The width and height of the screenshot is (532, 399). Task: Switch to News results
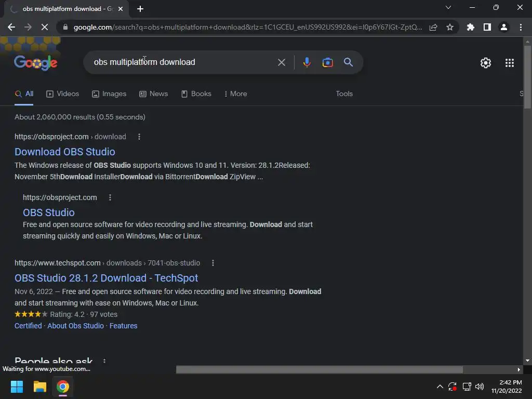(x=153, y=94)
